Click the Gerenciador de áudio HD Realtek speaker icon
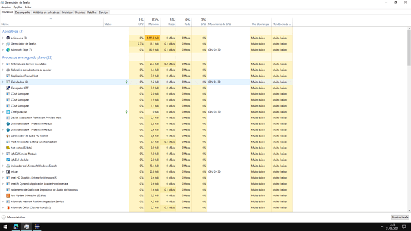The height and width of the screenshot is (231, 411). [x=8, y=136]
